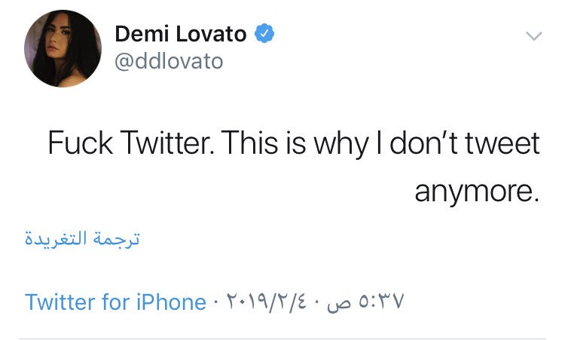Open the tweet options chevron menu

(533, 35)
